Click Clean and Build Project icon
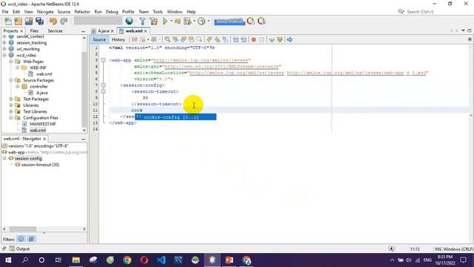 click(153, 22)
